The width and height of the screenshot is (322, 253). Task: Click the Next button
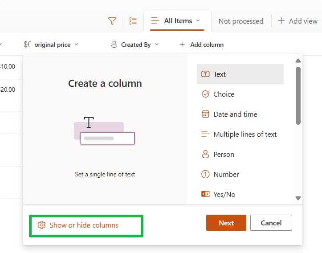(226, 223)
